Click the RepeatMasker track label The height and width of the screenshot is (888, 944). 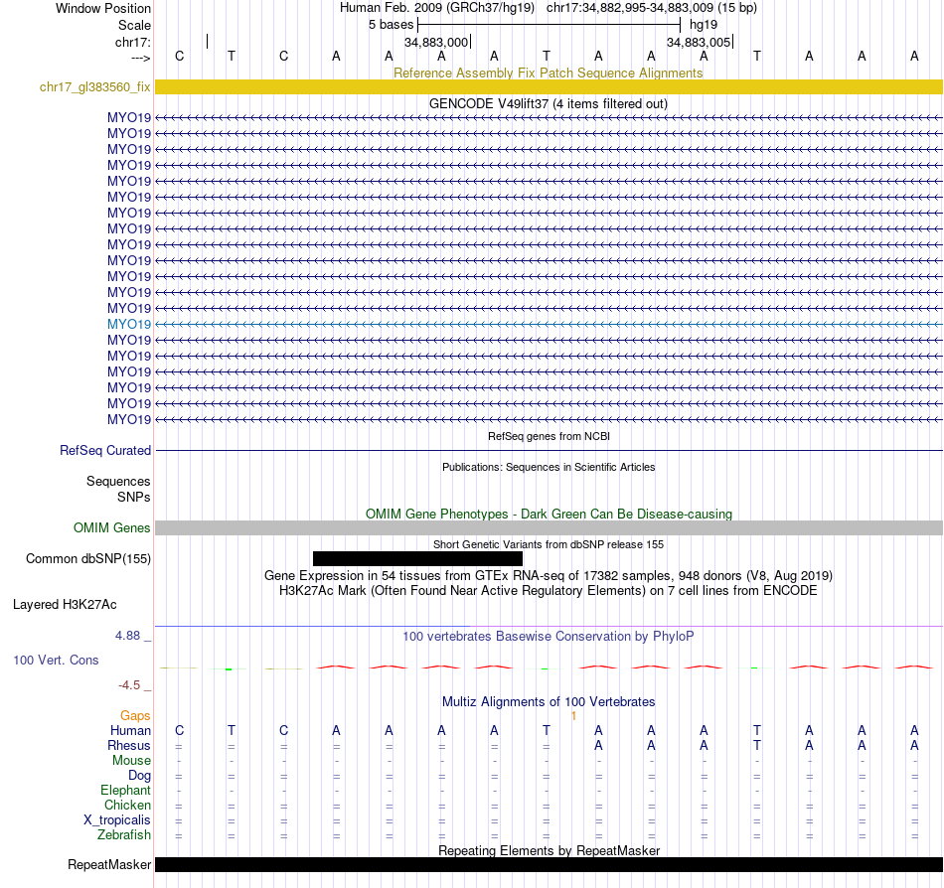109,865
